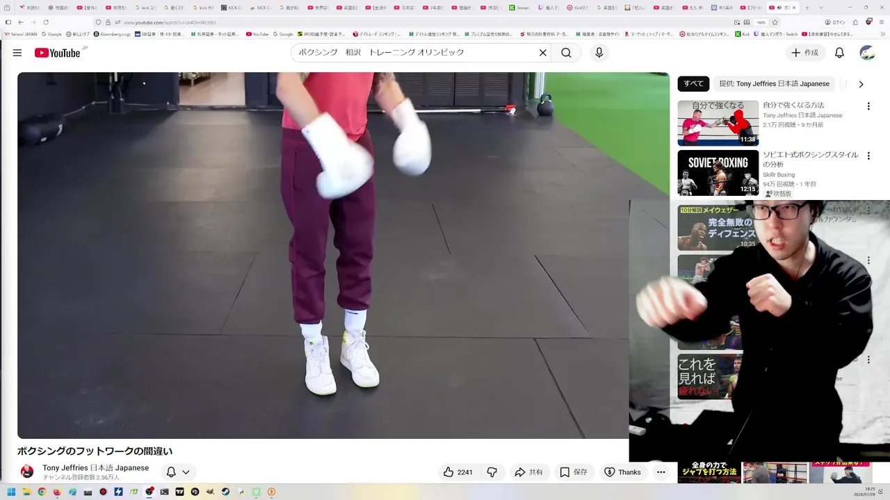Click the Skillr Boxing channel name
The height and width of the screenshot is (500, 890).
tap(779, 175)
